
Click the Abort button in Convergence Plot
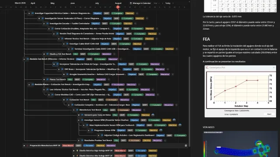point(269,114)
